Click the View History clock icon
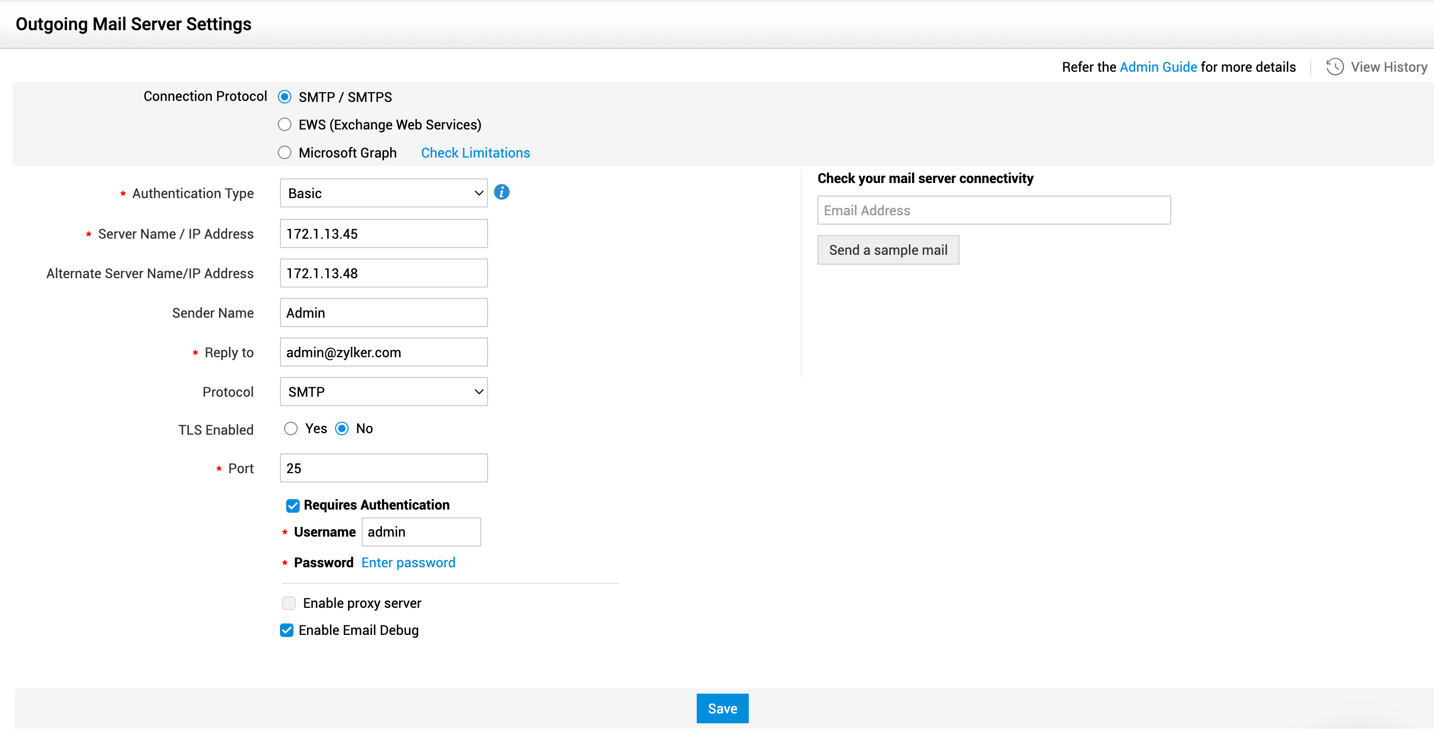 coord(1335,67)
